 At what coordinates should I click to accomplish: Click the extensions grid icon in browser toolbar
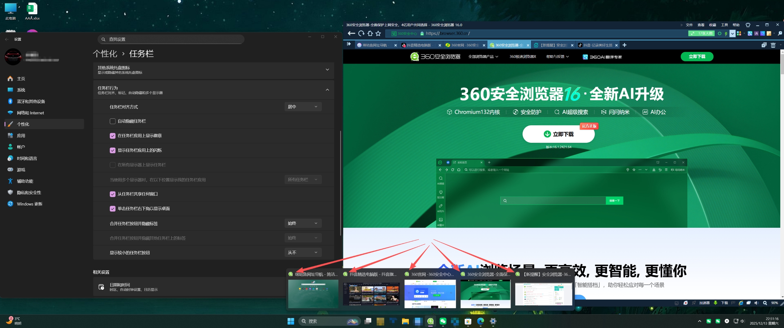739,33
